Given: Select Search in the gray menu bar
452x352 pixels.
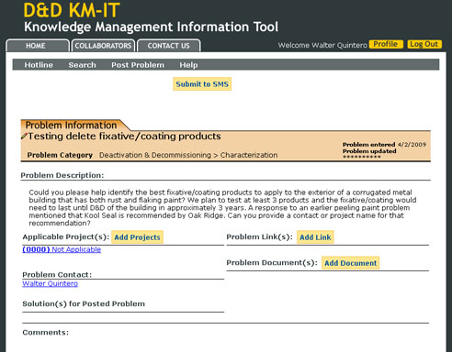Looking at the screenshot, I should tap(82, 65).
